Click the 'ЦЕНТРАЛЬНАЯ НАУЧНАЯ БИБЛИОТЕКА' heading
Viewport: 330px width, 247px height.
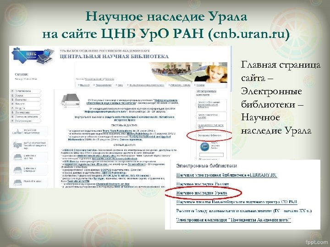114,57
